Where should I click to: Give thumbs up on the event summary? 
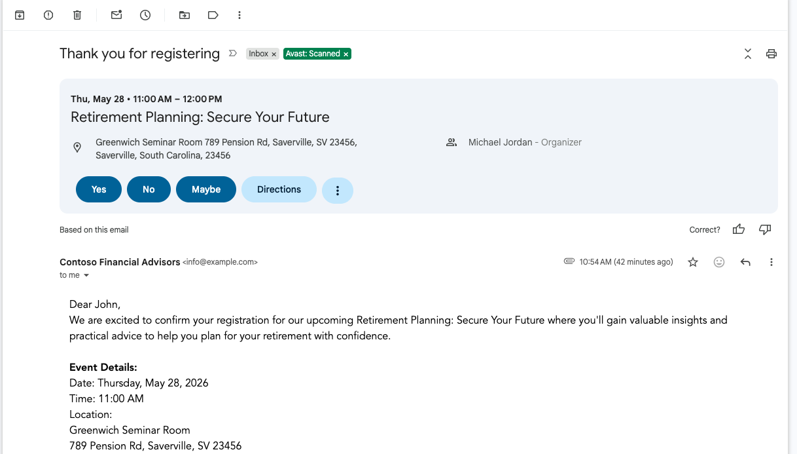[738, 229]
